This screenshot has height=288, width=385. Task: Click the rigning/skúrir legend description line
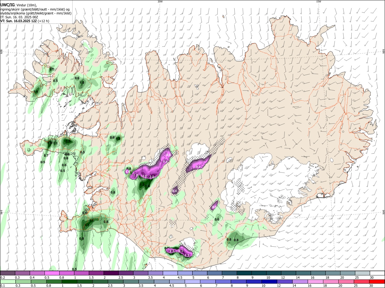point(35,9)
